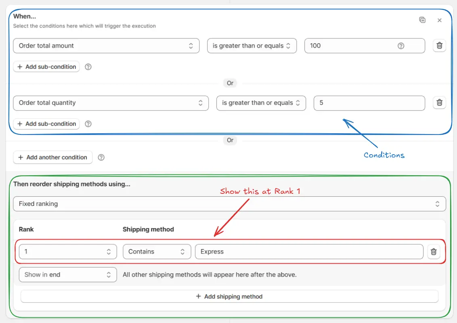The height and width of the screenshot is (323, 457).
Task: Open the Show in end dropdown
Action: coord(67,275)
